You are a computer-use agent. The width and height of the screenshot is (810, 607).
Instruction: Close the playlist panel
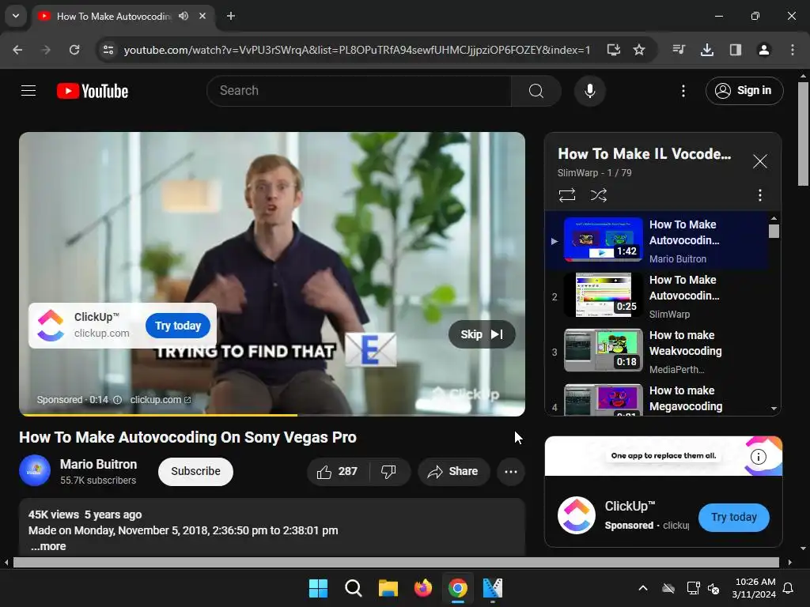point(759,161)
